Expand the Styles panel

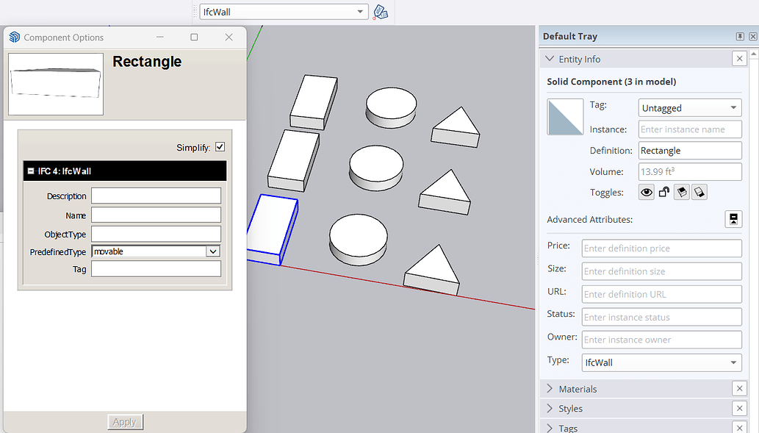[x=550, y=408]
